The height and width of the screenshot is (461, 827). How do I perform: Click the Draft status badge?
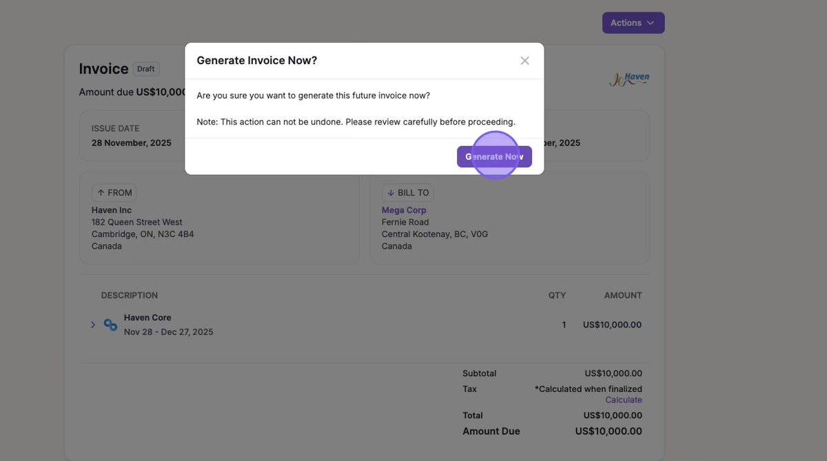(145, 69)
